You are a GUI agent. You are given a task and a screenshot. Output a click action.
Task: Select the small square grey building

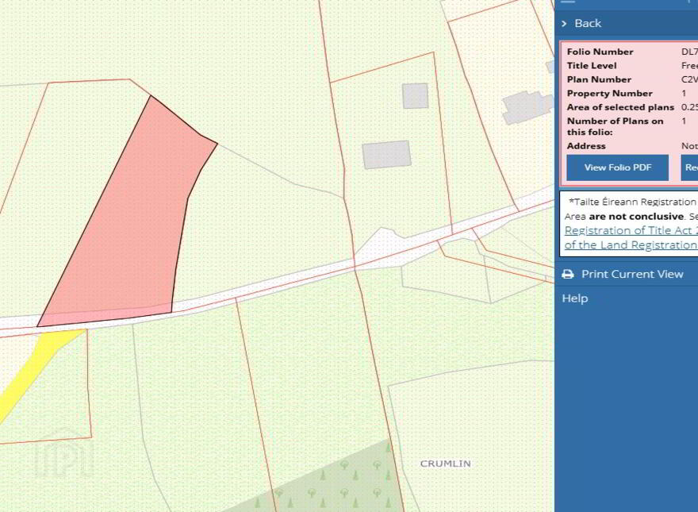coord(416,96)
